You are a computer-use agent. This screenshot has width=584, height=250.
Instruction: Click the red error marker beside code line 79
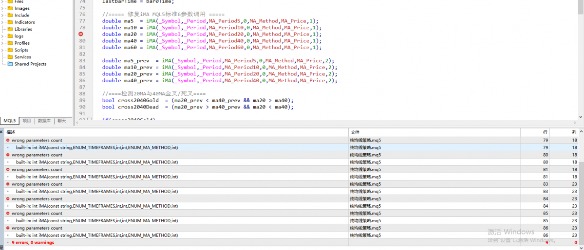[x=81, y=34]
